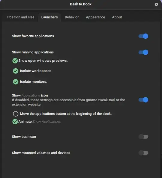The width and height of the screenshot is (162, 178).
Task: Check Move applications button at beginning
Action: coord(16,114)
